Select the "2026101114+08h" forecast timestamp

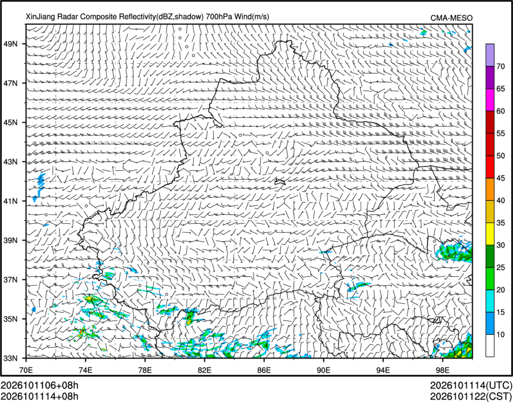point(39,397)
